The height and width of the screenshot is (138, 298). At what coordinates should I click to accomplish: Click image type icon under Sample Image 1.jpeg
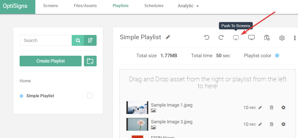click(x=153, y=111)
